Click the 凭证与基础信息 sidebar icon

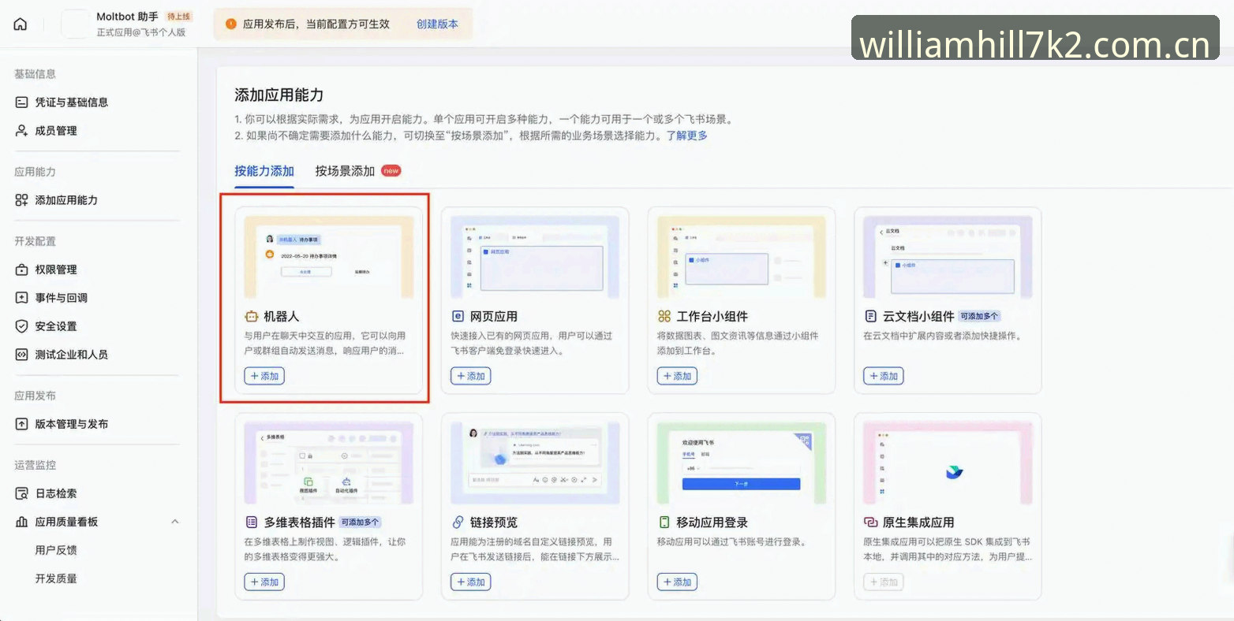click(x=22, y=102)
